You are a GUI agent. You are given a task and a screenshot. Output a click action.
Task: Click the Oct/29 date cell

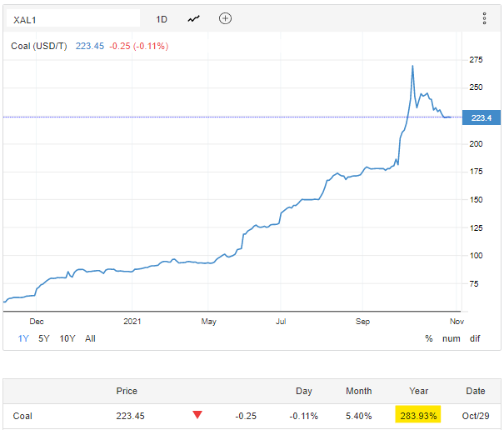point(476,416)
